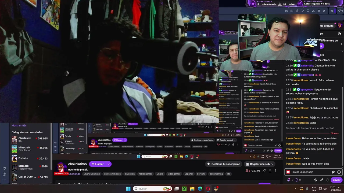This screenshot has width=344, height=193.
Task: Click the chat panel scrollbar
Action: (342, 127)
